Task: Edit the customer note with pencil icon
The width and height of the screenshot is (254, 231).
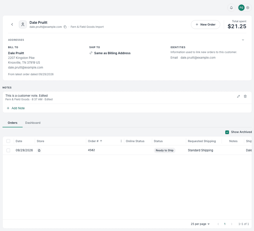Action: (238, 96)
